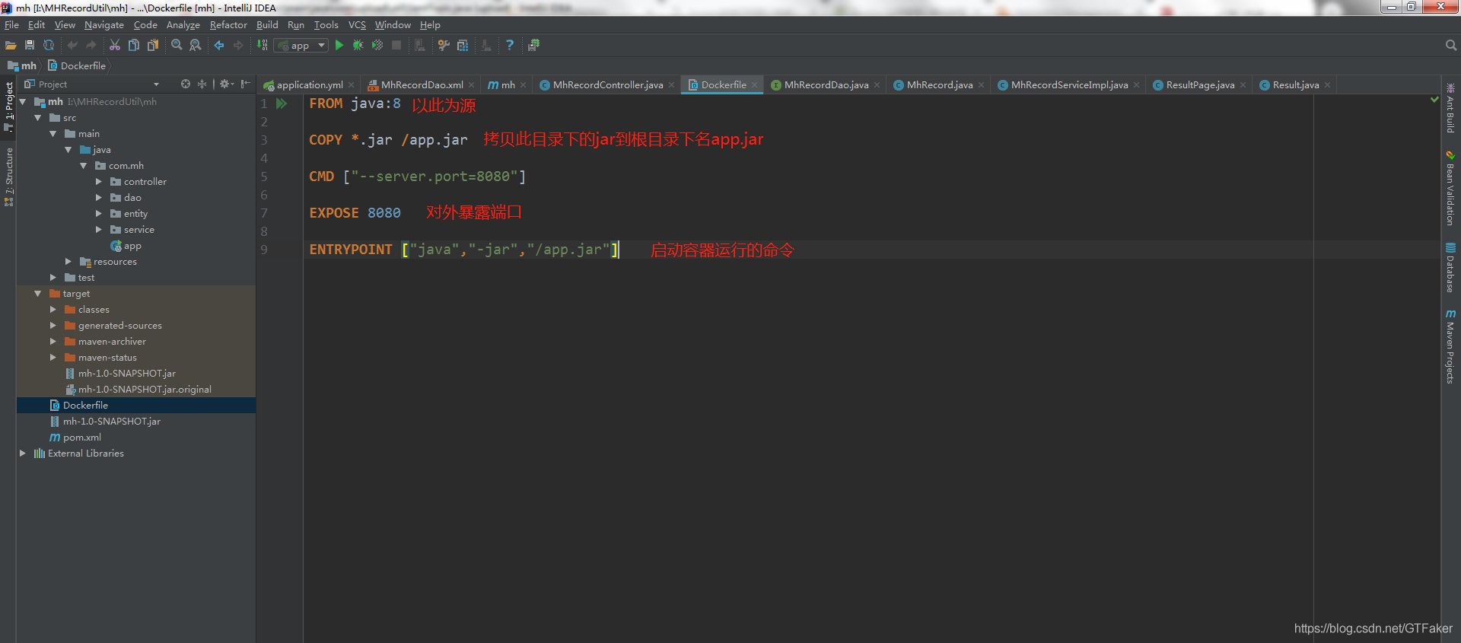Screen dimensions: 1461x643
Task: Click the Paste clipboard icon
Action: click(x=153, y=46)
